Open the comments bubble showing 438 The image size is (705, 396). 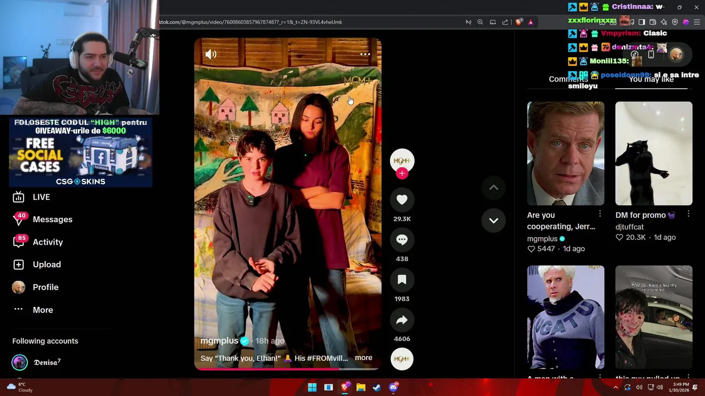pos(402,240)
